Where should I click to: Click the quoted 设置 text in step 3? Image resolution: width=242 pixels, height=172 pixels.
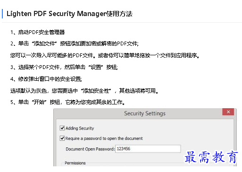click(x=96, y=67)
